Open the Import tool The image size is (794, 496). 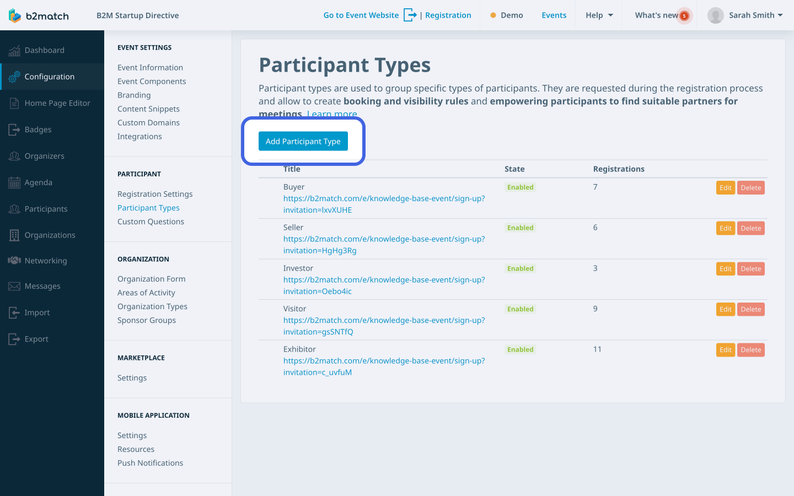(x=37, y=312)
